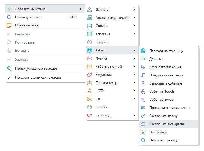The width and height of the screenshot is (204, 151).
Task: Click the globe icon beside Переход на страницу
Action: (143, 51)
